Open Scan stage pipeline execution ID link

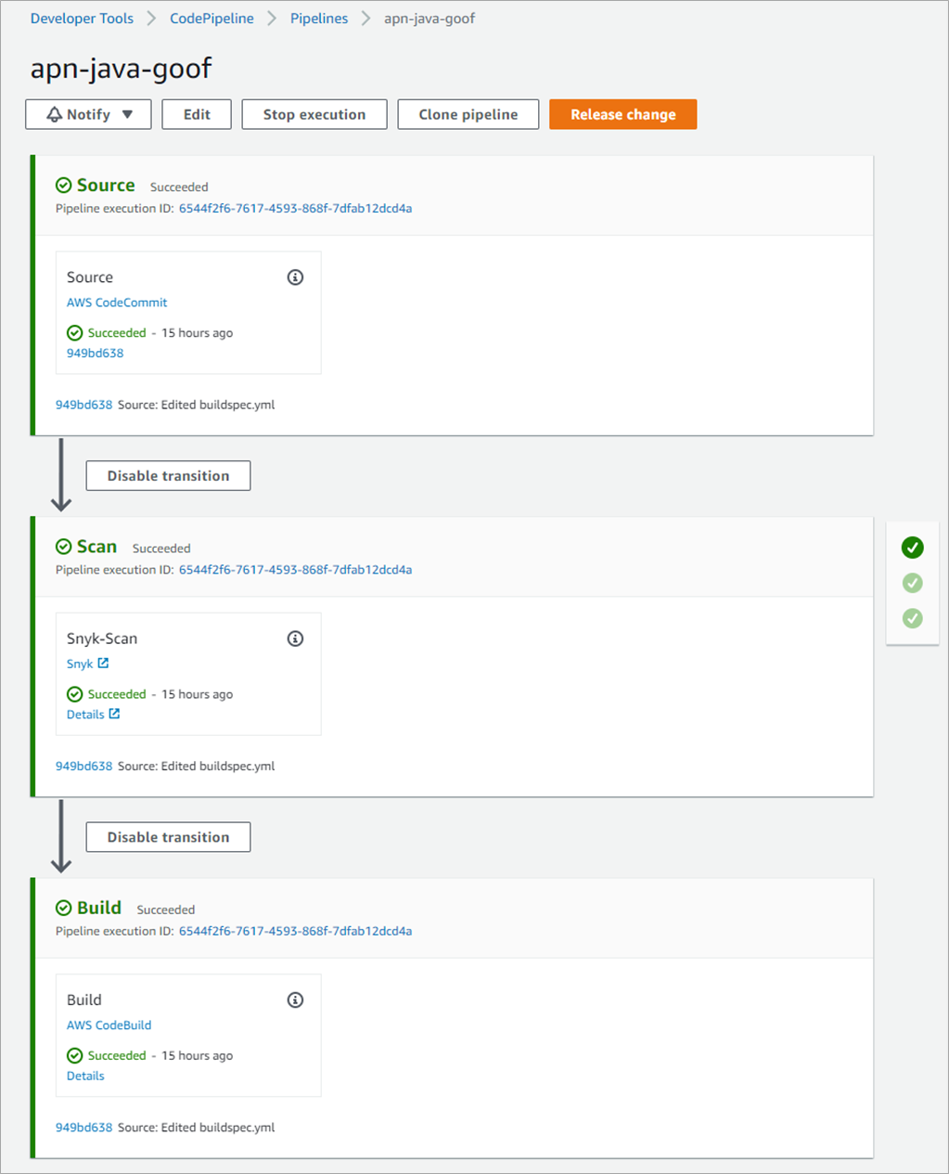tap(295, 570)
